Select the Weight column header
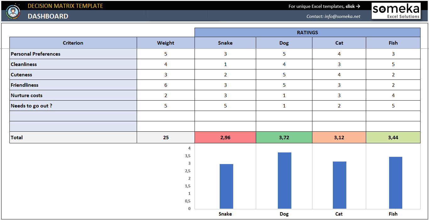The height and width of the screenshot is (220, 429). 166,43
